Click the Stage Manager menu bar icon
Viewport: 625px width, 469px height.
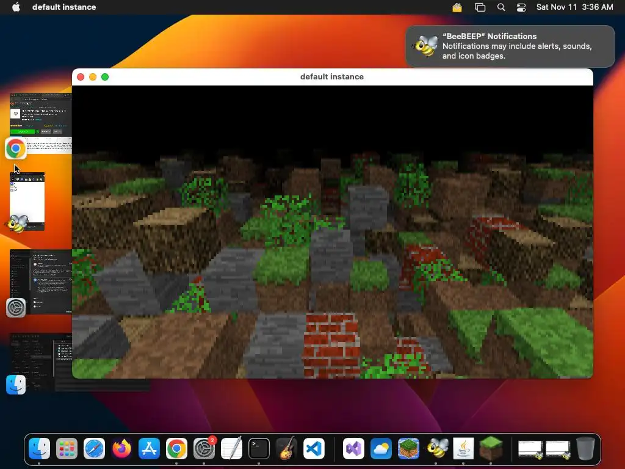click(480, 7)
